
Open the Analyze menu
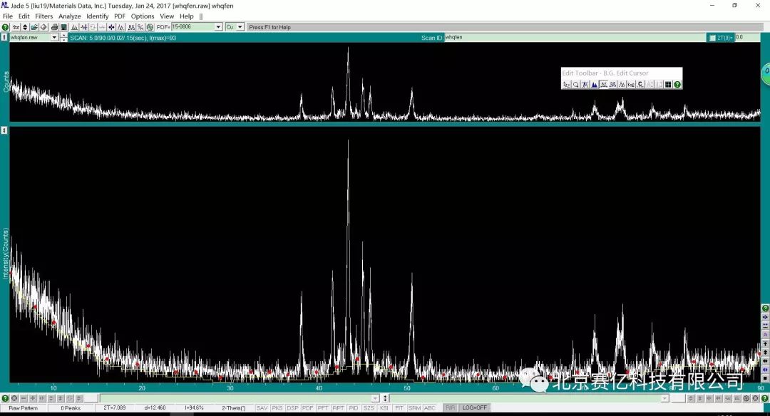(x=69, y=16)
